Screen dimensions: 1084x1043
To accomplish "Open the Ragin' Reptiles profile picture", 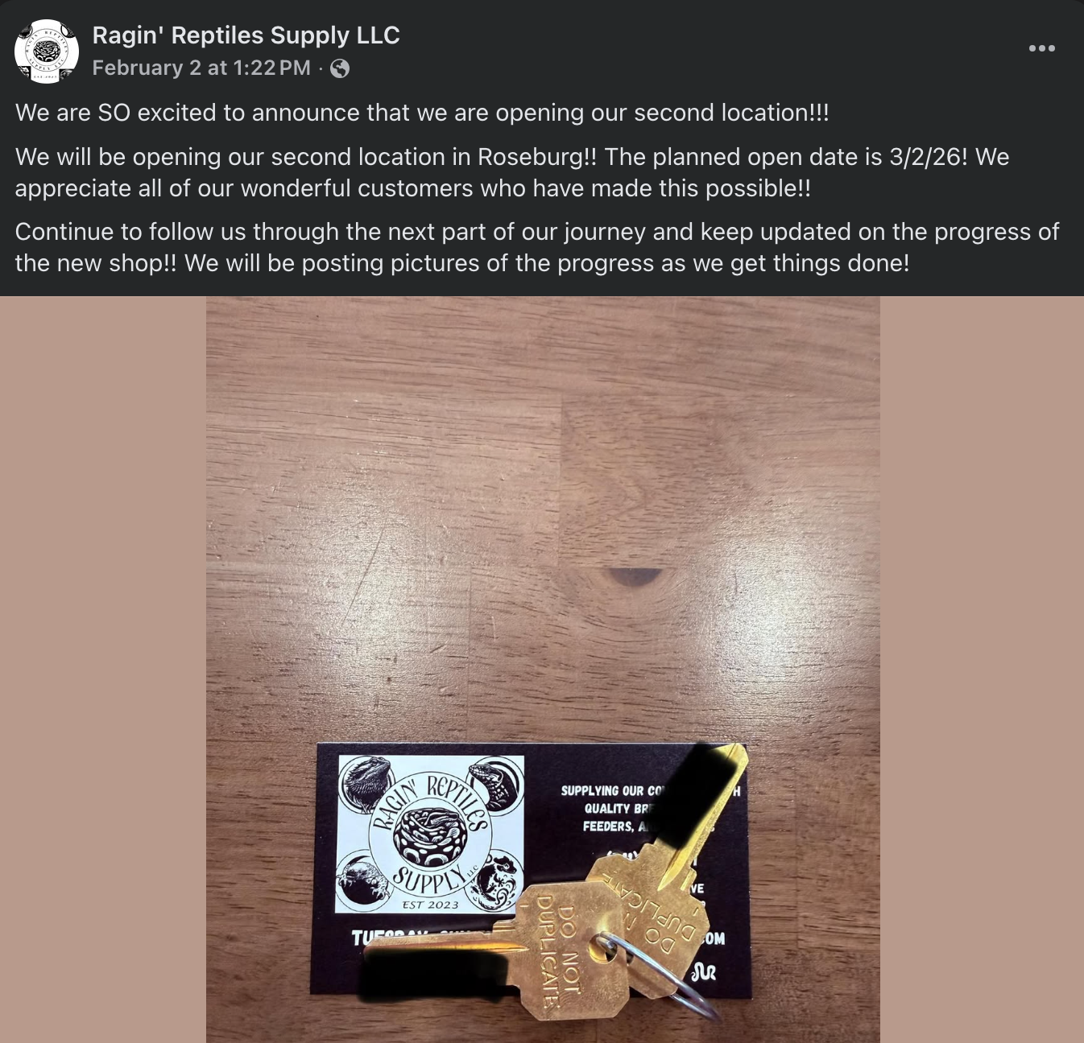I will coord(47,52).
